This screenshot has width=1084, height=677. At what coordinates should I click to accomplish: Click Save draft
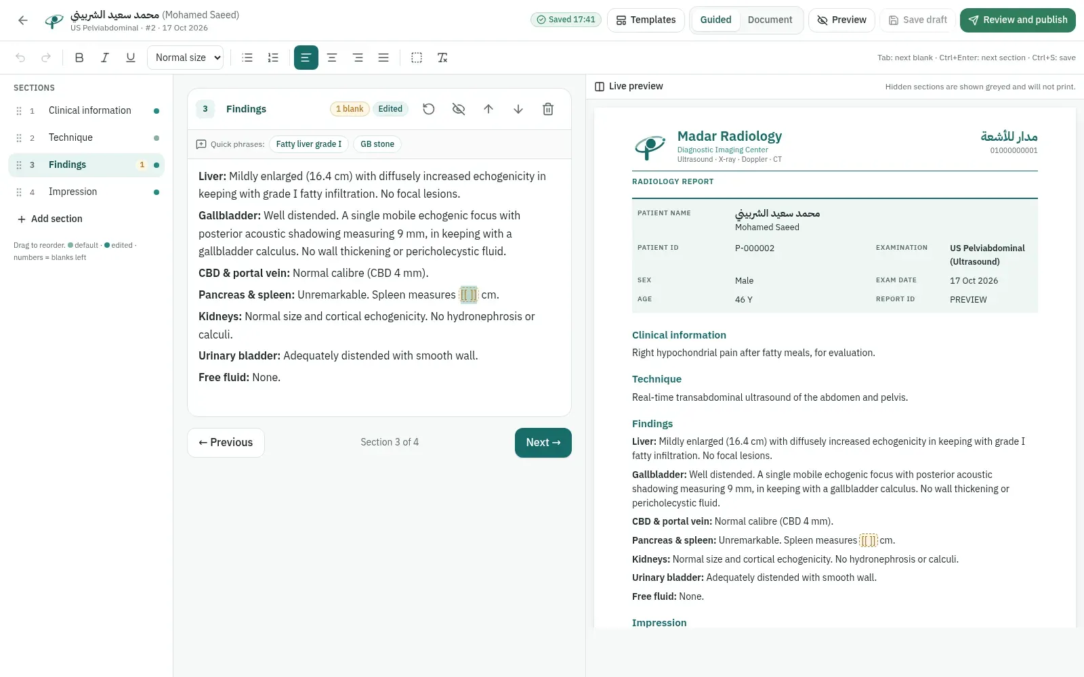click(917, 20)
